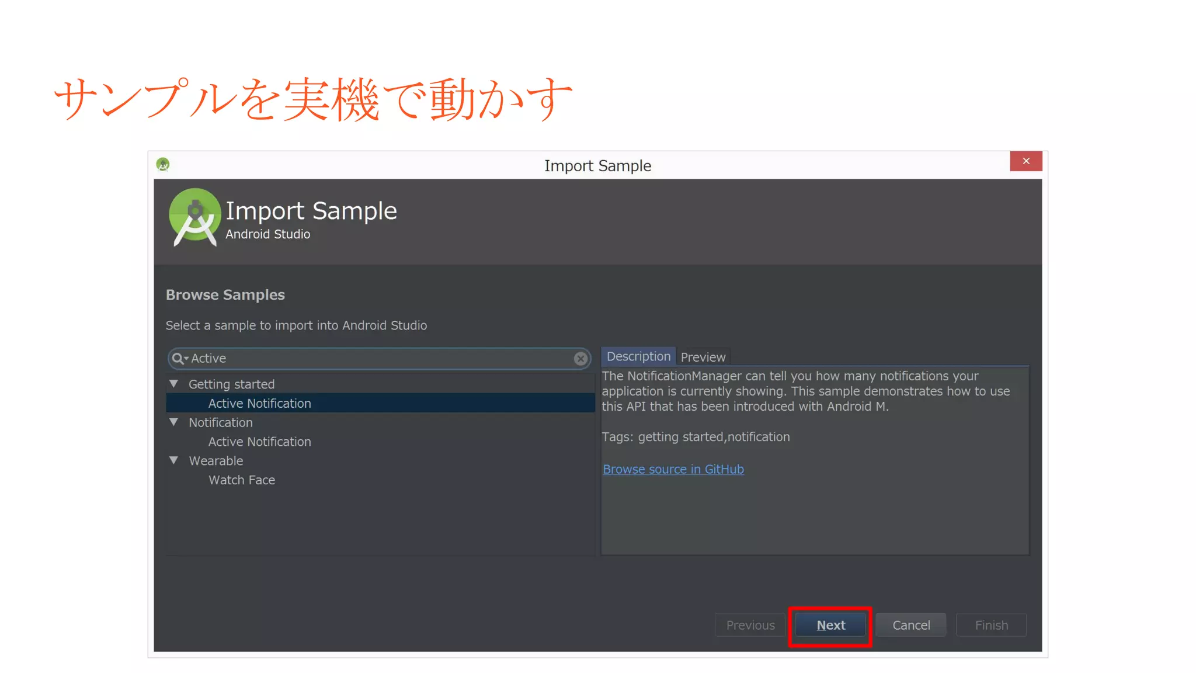The image size is (1196, 673).
Task: Select Active Notification under Notification category
Action: [x=259, y=442]
